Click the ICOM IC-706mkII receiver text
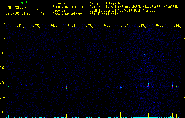This screenshot has height=118, width=185. point(122,10)
